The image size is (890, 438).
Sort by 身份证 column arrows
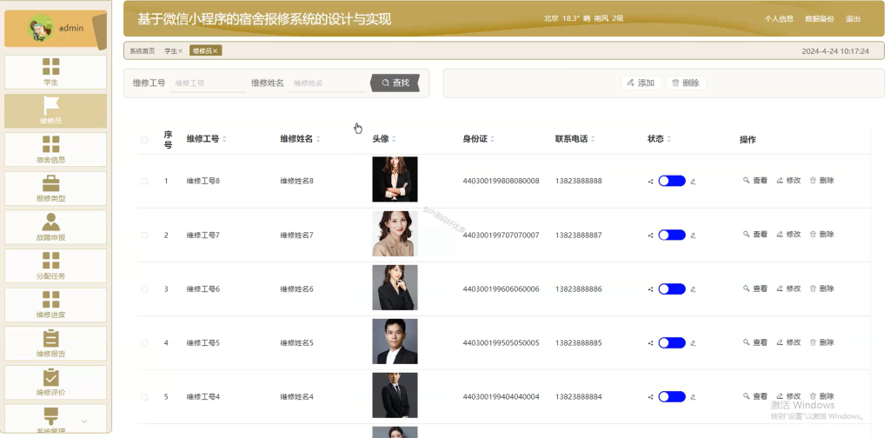pos(492,139)
